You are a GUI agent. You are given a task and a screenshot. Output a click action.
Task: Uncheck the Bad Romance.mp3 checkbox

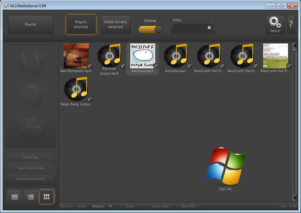(x=89, y=66)
